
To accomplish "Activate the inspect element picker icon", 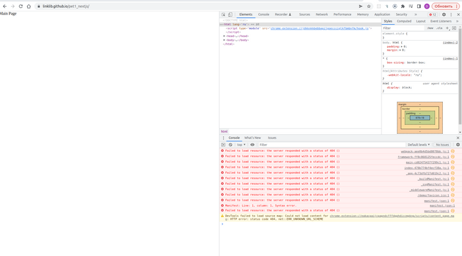I will coord(224,14).
